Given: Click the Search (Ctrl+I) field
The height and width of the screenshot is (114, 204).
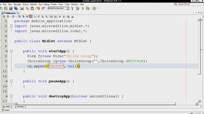Looking at the screenshot, I should [x=189, y=4].
